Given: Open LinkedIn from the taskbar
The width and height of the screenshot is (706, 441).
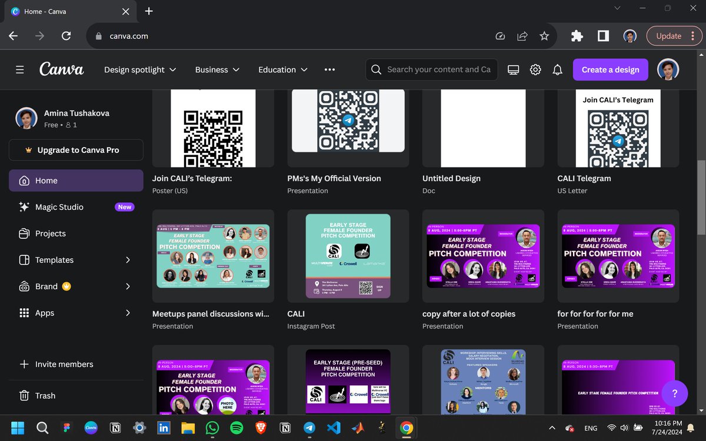Looking at the screenshot, I should pos(164,428).
